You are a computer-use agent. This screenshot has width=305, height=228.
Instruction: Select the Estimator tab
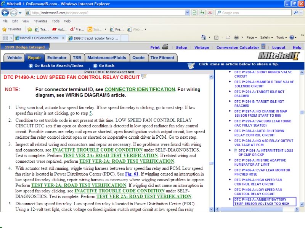pyautogui.click(x=57, y=58)
